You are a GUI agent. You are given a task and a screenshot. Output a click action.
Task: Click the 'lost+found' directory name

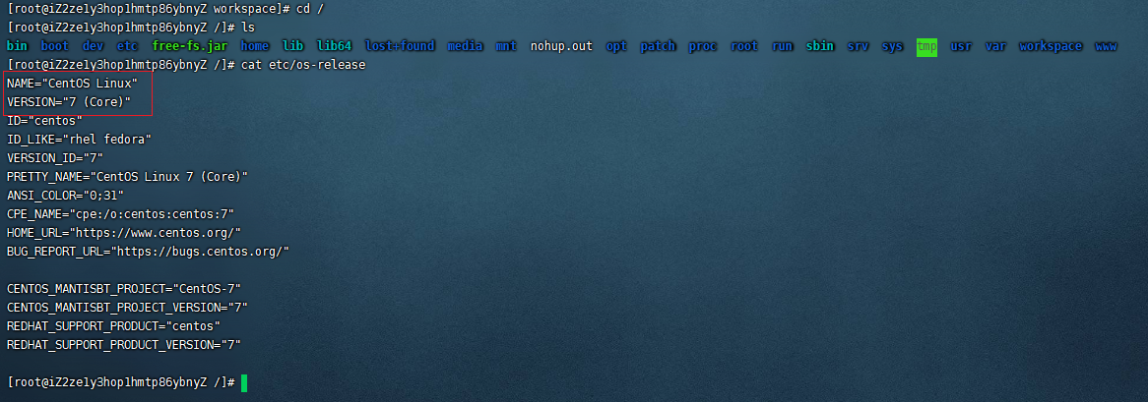(400, 46)
